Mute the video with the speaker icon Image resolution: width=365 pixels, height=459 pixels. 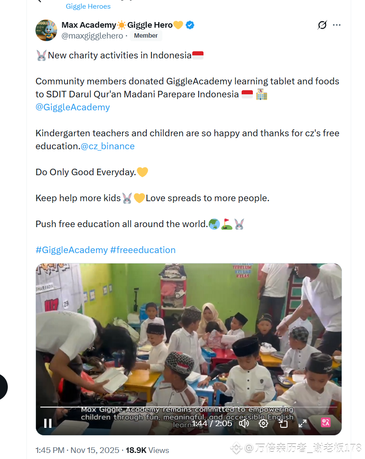pos(244,423)
